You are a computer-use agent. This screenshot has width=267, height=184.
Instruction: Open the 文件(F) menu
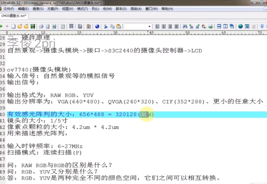[9, 9]
